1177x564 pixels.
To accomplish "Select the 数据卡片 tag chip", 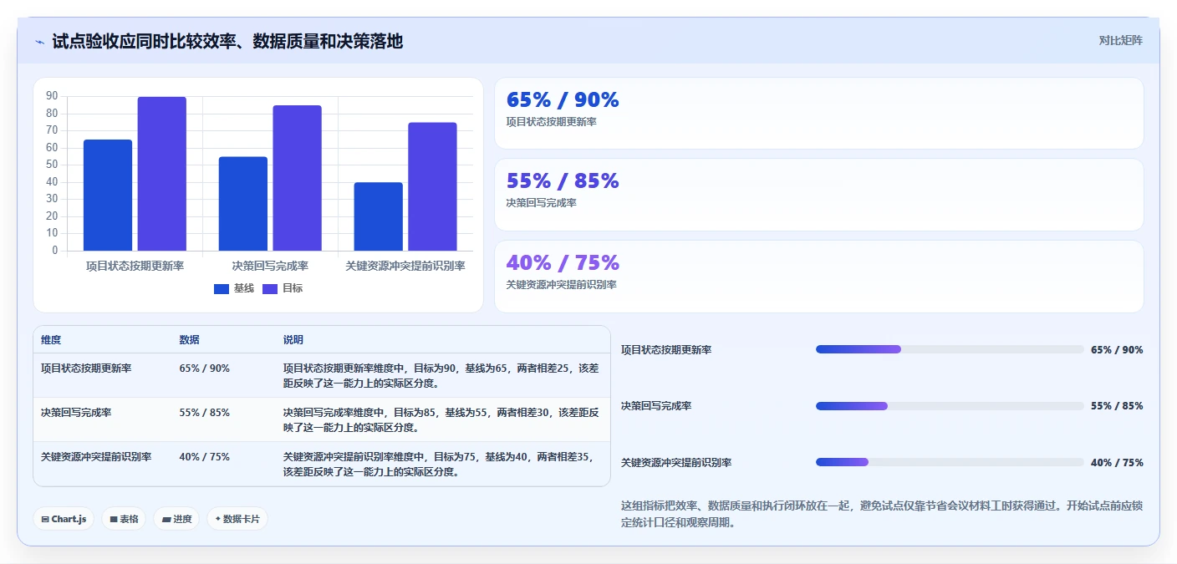I will (x=237, y=519).
